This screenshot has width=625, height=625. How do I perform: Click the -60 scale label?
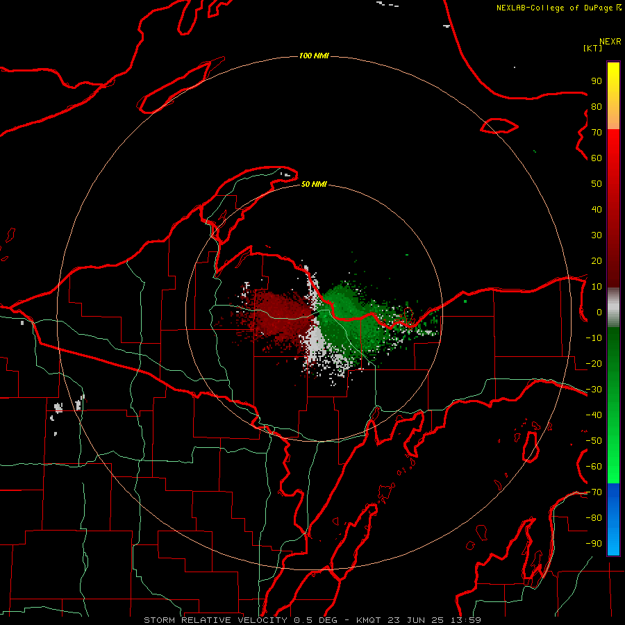(594, 467)
